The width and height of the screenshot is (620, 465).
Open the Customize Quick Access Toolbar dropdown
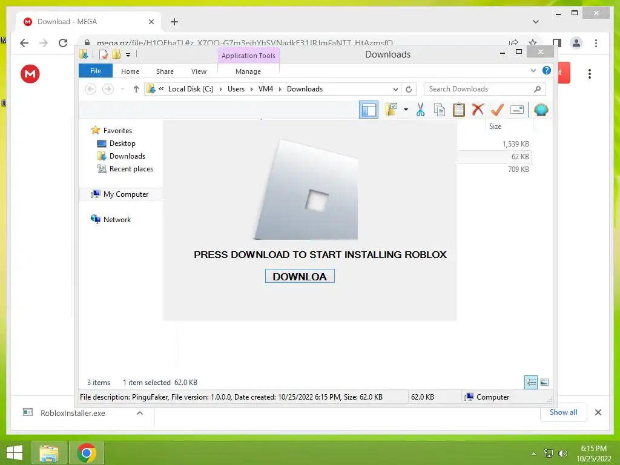click(128, 54)
